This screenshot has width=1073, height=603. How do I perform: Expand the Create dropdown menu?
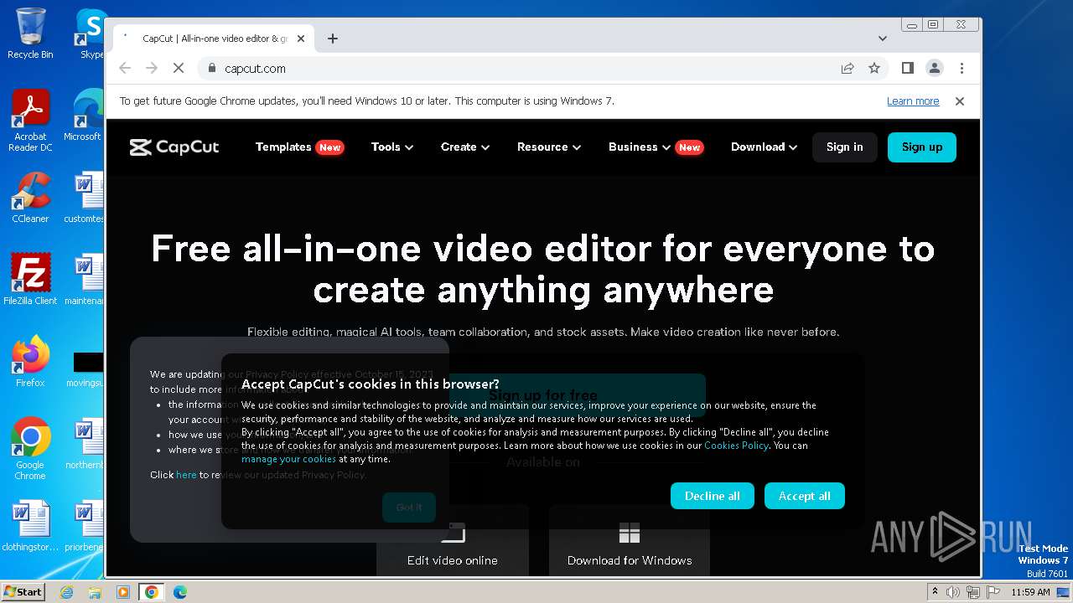pos(465,147)
